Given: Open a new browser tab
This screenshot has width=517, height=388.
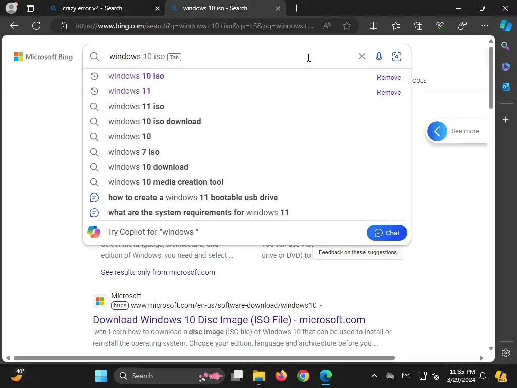Looking at the screenshot, I should tap(296, 8).
